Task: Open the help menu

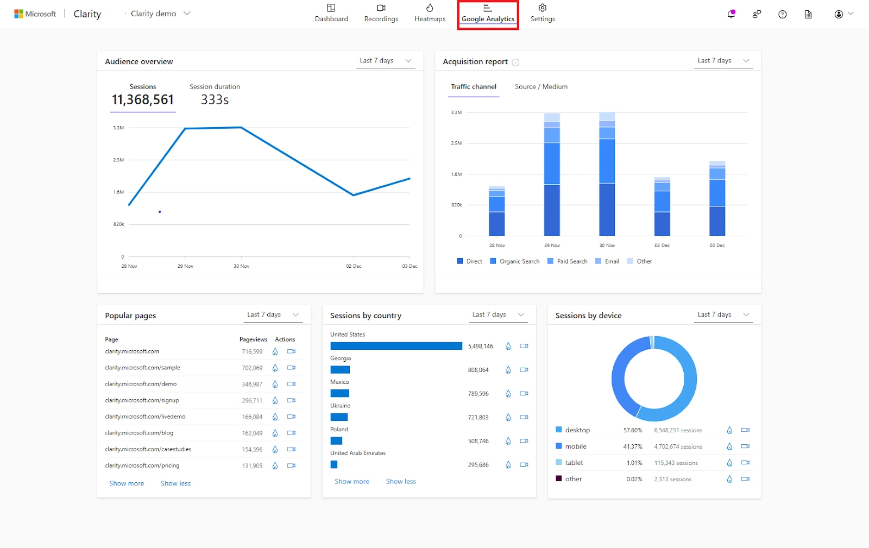Action: (x=782, y=14)
